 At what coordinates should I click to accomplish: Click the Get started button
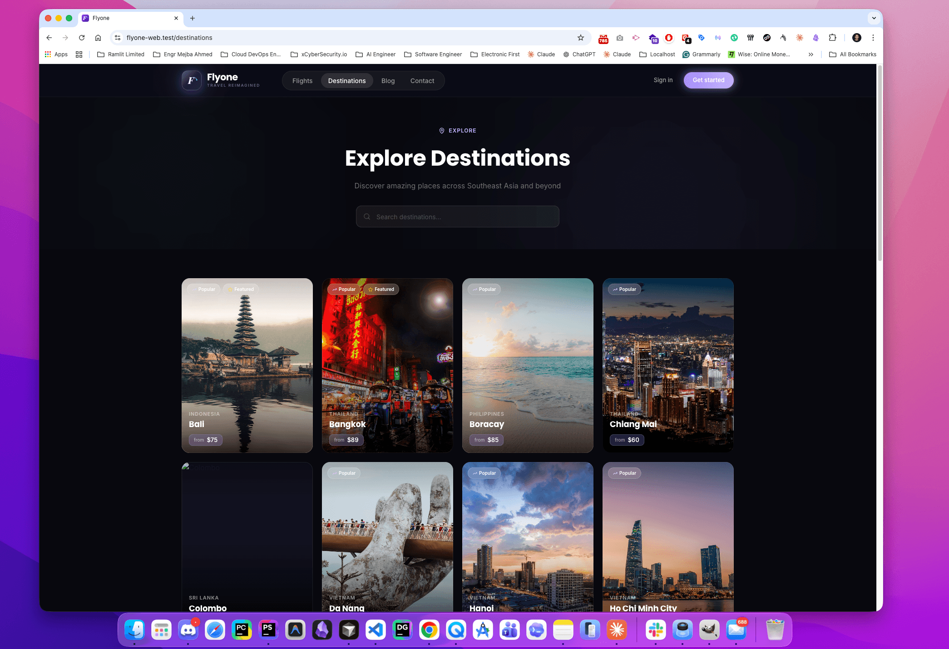click(708, 80)
